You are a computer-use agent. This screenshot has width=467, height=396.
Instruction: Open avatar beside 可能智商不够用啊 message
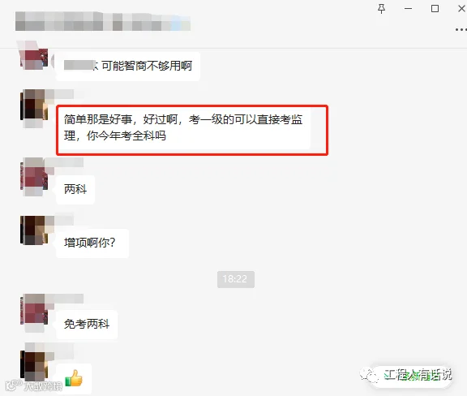(x=34, y=56)
